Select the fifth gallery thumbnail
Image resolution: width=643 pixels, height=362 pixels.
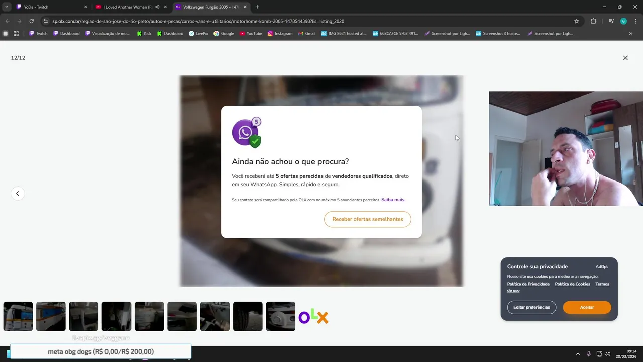coord(149,316)
